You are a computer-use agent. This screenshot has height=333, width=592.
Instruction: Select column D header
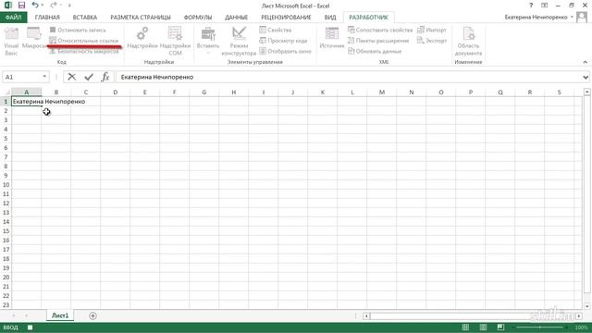coord(115,92)
